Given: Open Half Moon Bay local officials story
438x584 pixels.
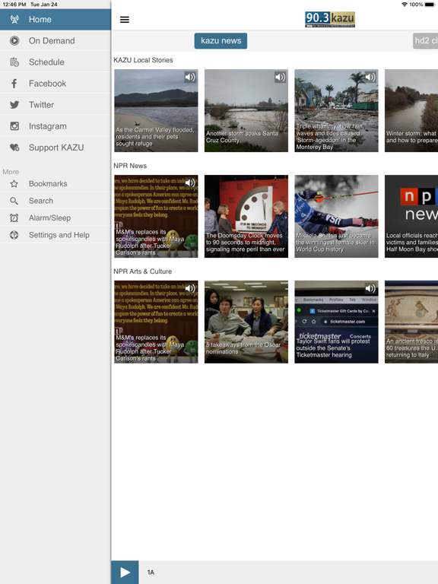Looking at the screenshot, I should pos(411,217).
